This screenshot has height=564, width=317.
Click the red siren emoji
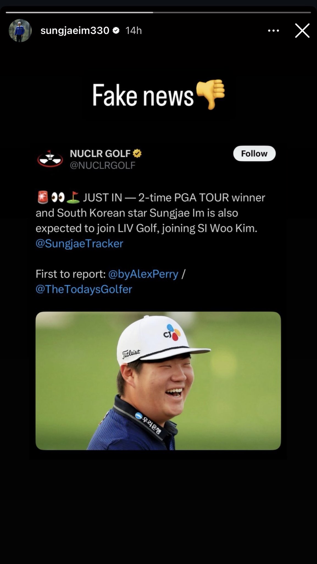point(43,197)
